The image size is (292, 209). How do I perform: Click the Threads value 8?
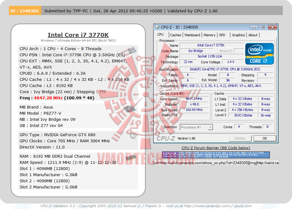(x=268, y=127)
